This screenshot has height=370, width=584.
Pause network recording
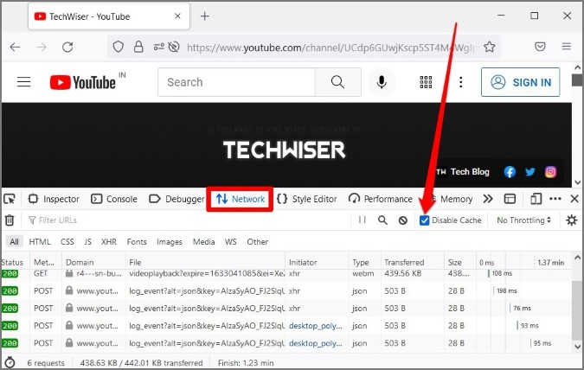click(x=362, y=220)
